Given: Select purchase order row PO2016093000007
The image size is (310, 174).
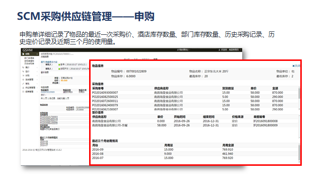Looking at the screenshot, I should [x=195, y=92].
